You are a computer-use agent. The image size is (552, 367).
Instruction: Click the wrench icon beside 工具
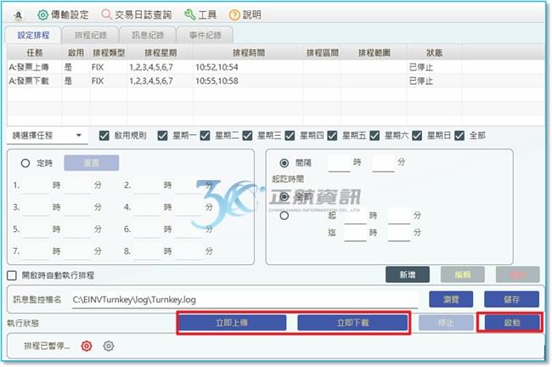pos(189,14)
